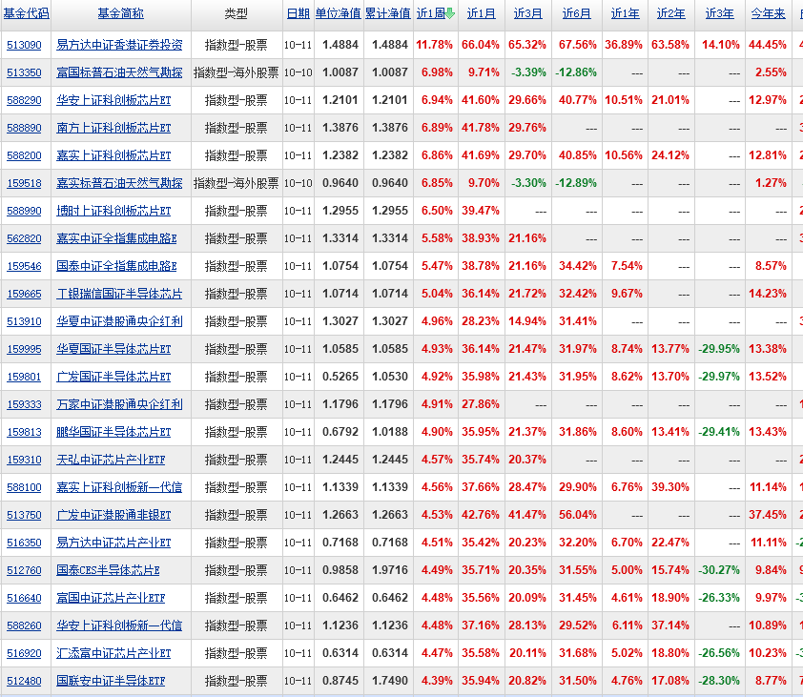Sort by 累计净值 column header

click(388, 13)
